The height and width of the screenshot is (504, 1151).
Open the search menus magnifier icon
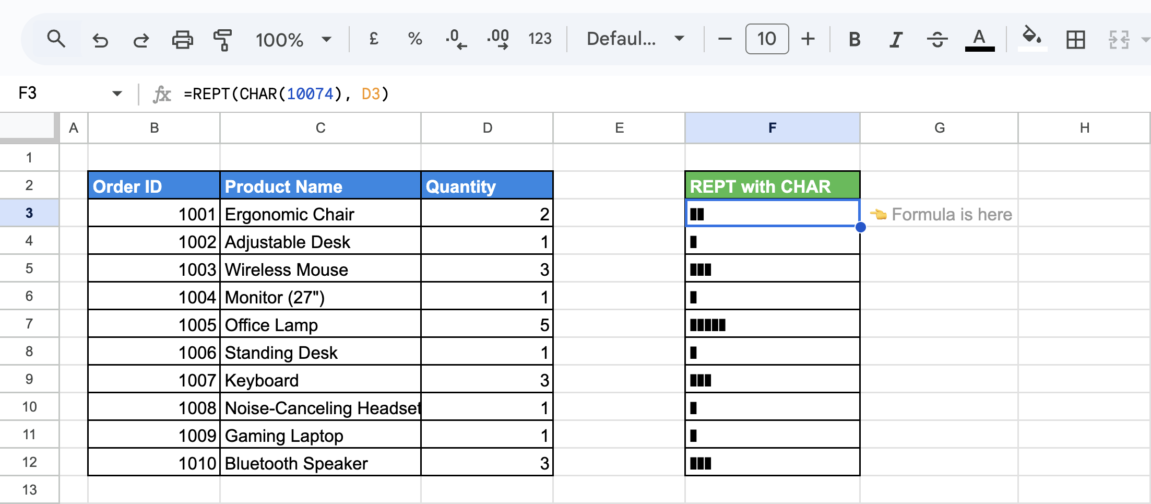click(x=56, y=39)
